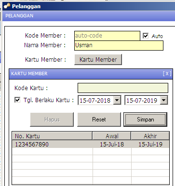Open the end date 15-07-2019 dropdown arrow

pyautogui.click(x=164, y=100)
